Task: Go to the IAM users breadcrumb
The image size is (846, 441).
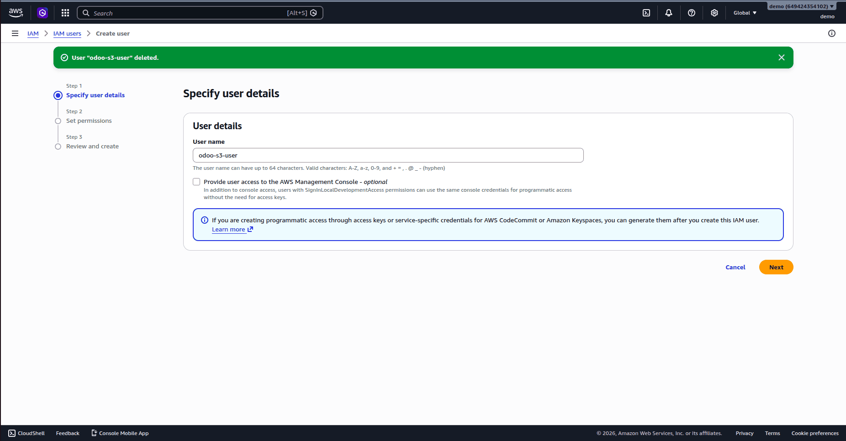Action: pyautogui.click(x=67, y=33)
